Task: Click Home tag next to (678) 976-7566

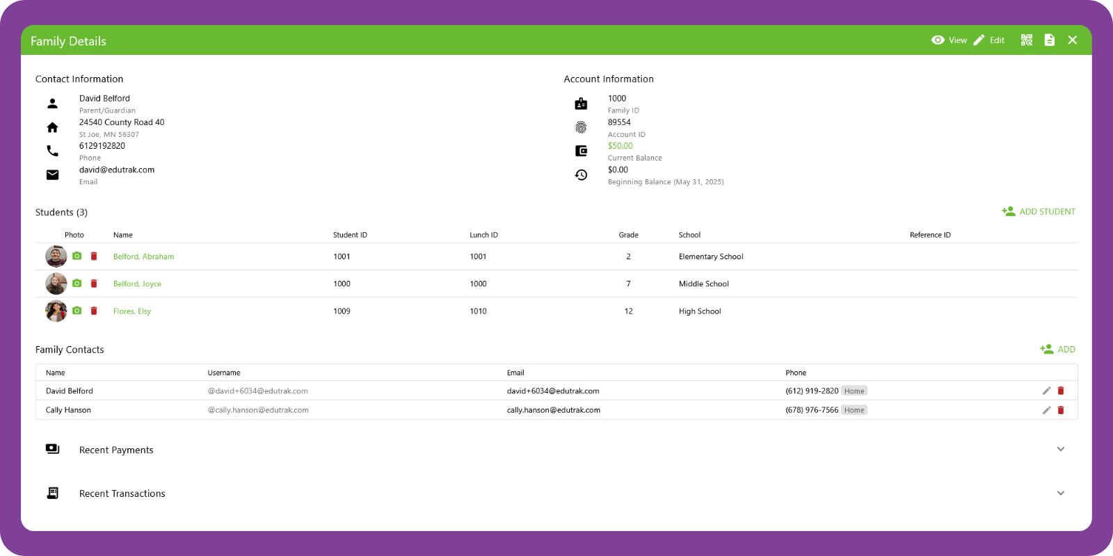Action: point(854,410)
